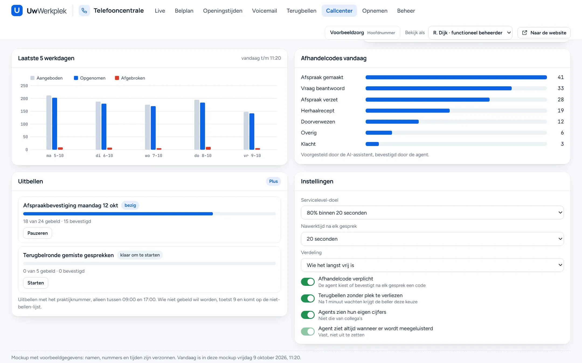Click the Opgenomen legend swatch
The image size is (582, 363).
pos(76,78)
